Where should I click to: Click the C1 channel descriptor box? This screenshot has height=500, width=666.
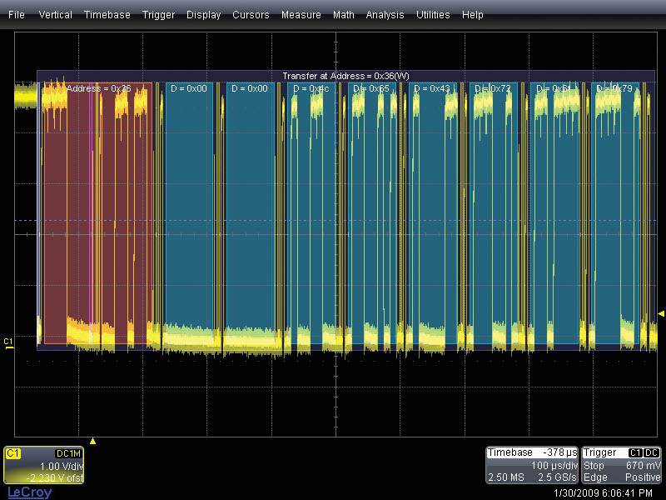click(x=43, y=465)
